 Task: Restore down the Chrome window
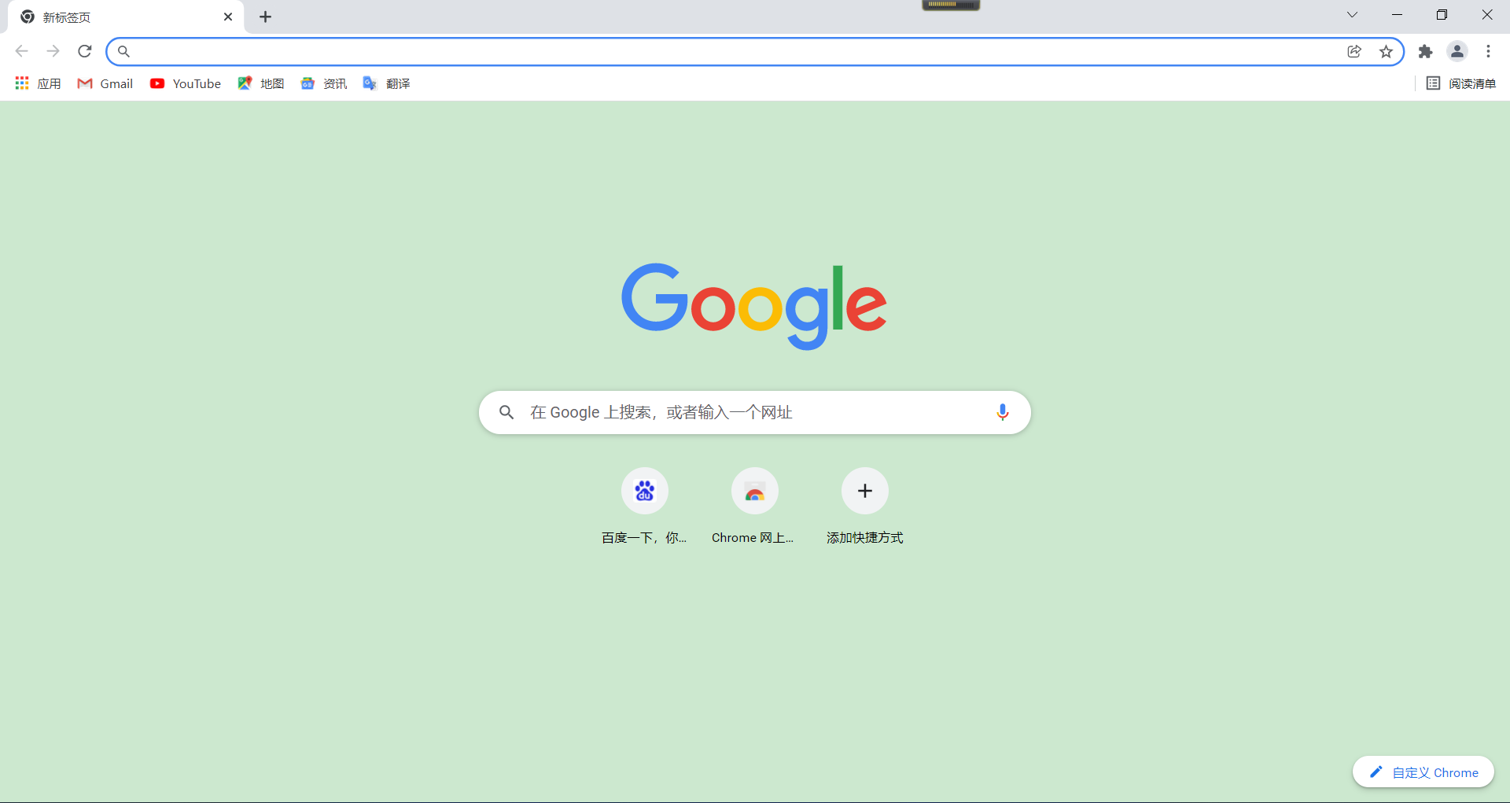click(x=1442, y=15)
